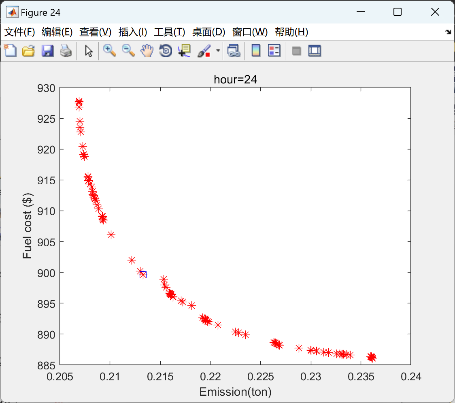Select the Pan hand tool
Screen dimensions: 455x403
[x=147, y=51]
